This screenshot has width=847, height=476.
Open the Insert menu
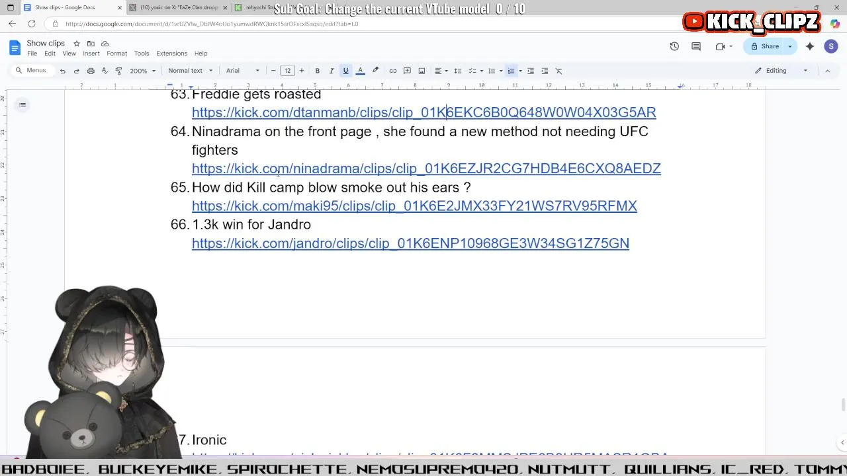click(91, 54)
